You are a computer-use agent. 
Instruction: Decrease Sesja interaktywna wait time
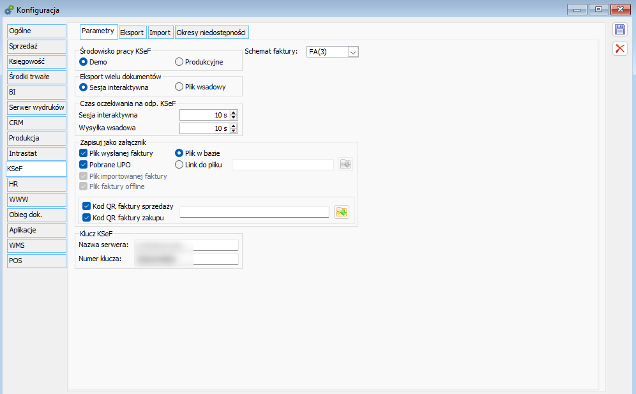233,117
